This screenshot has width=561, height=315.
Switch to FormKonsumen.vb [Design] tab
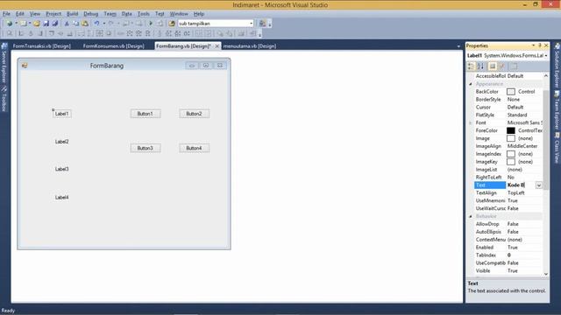coord(113,46)
